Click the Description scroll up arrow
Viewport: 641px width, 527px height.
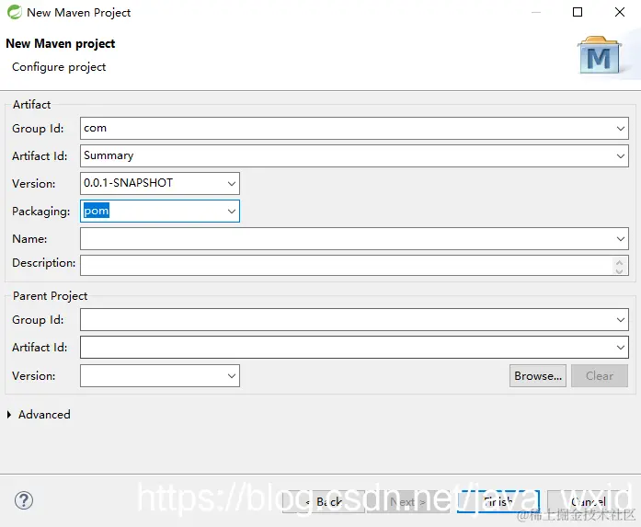619,262
